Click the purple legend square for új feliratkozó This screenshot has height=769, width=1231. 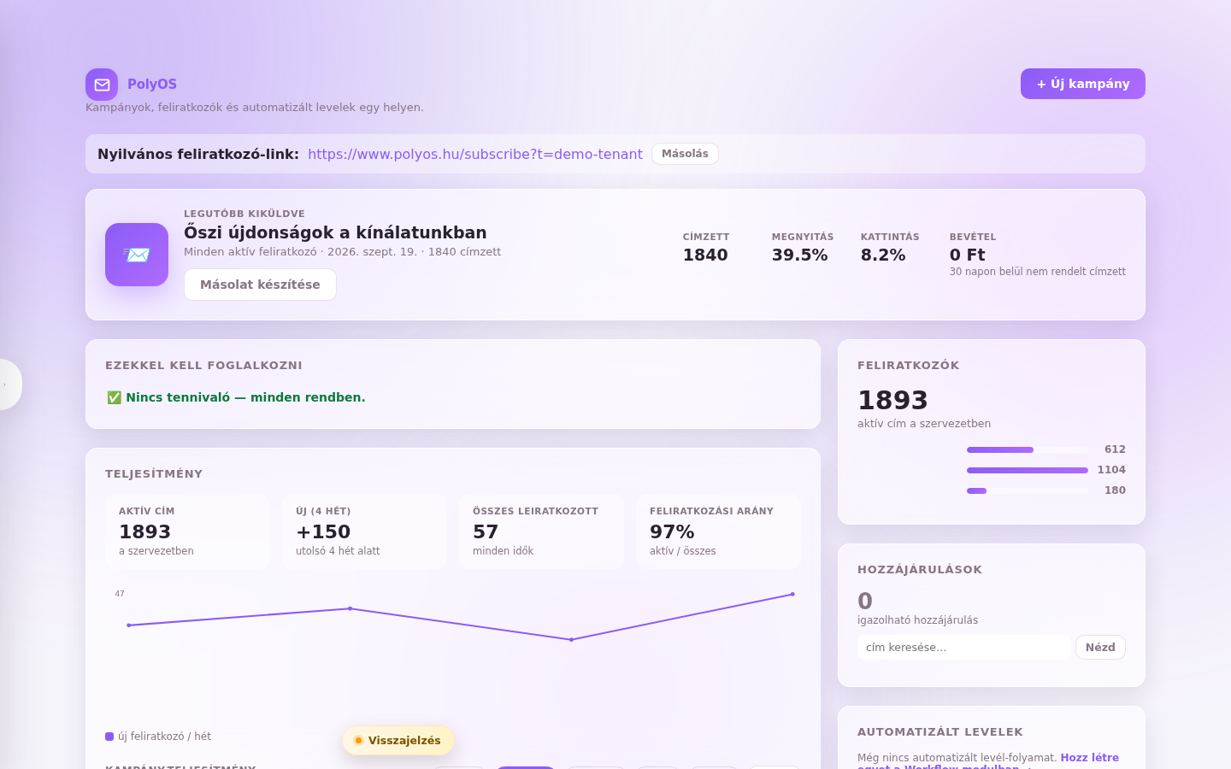(109, 737)
